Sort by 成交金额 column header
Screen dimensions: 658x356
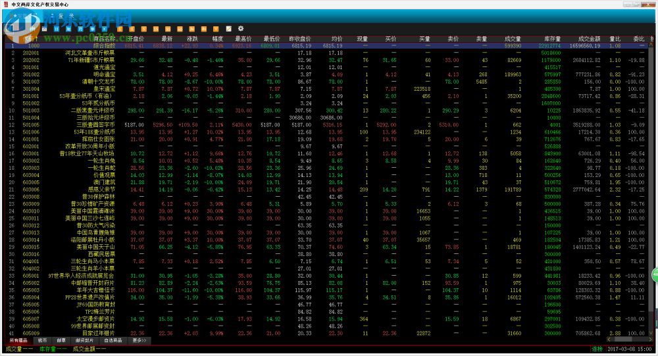point(589,39)
